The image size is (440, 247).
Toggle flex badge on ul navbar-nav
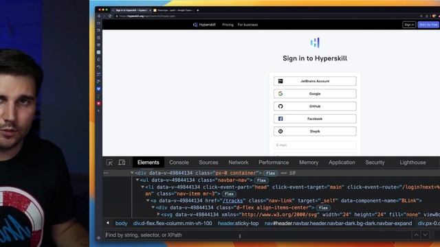pos(261,180)
